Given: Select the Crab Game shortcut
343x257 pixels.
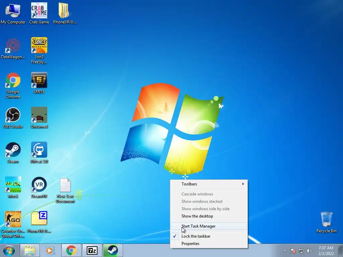Looking at the screenshot, I should tap(39, 13).
